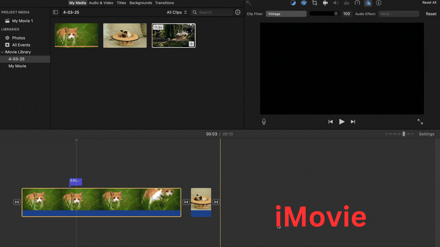Skip to the next clip
The width and height of the screenshot is (440, 247).
(353, 121)
